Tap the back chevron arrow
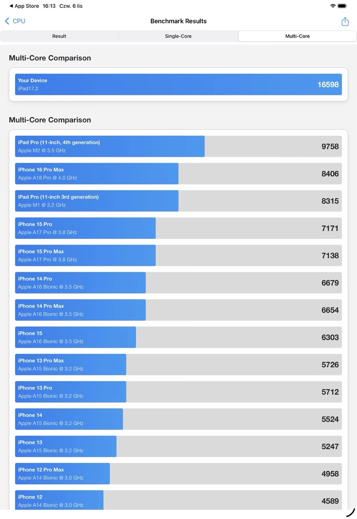The height and width of the screenshot is (519, 357). point(7,21)
